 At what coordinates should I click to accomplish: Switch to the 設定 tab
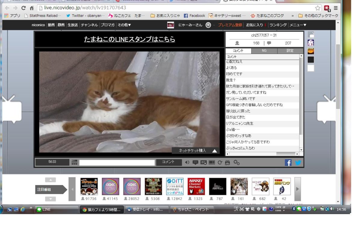290,51
